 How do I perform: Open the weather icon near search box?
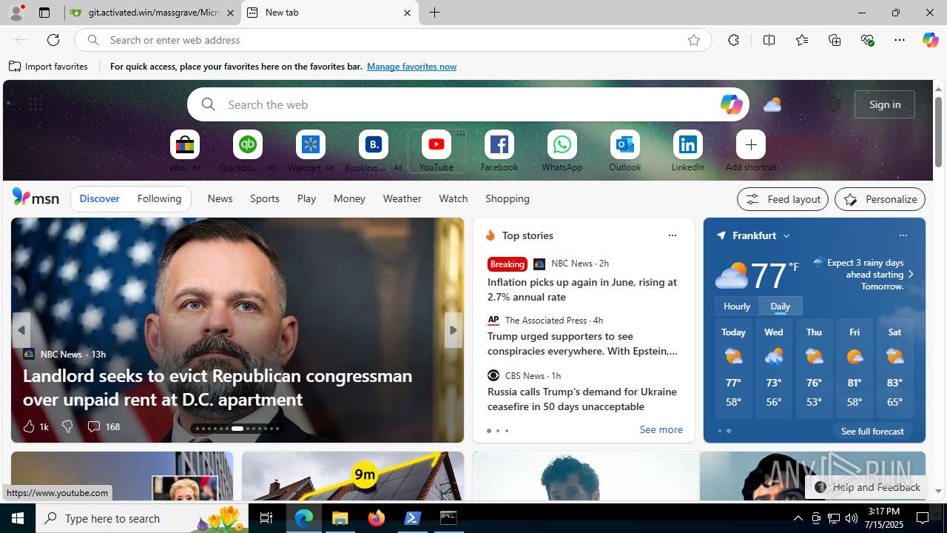pos(772,104)
